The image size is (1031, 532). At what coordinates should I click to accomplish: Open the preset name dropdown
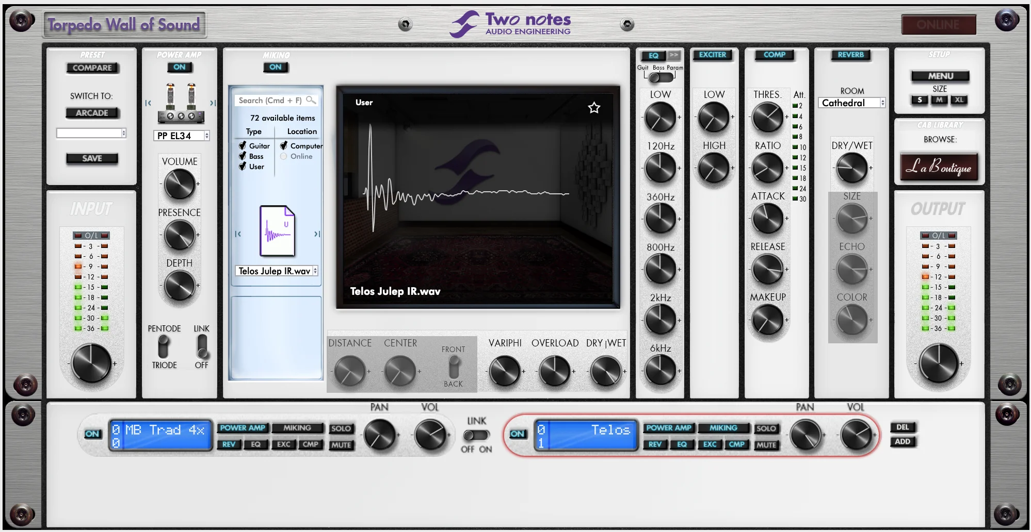click(x=91, y=133)
